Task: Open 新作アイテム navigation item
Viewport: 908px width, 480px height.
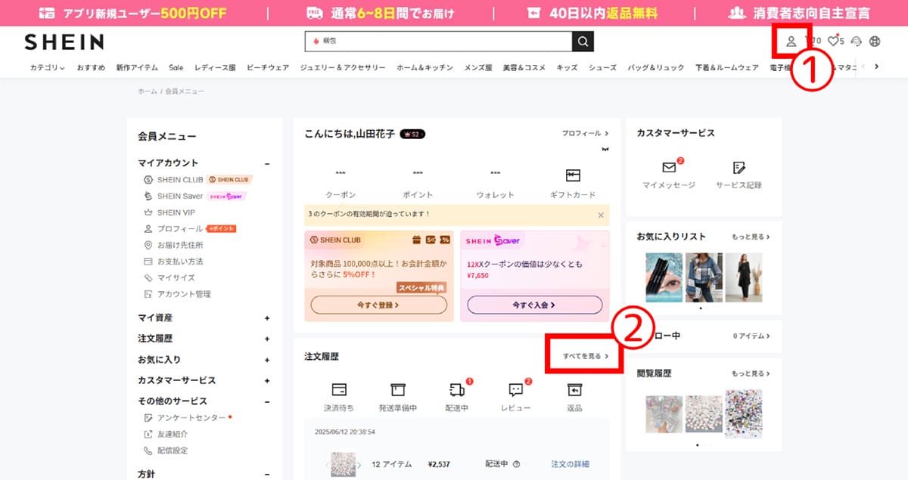Action: (137, 67)
